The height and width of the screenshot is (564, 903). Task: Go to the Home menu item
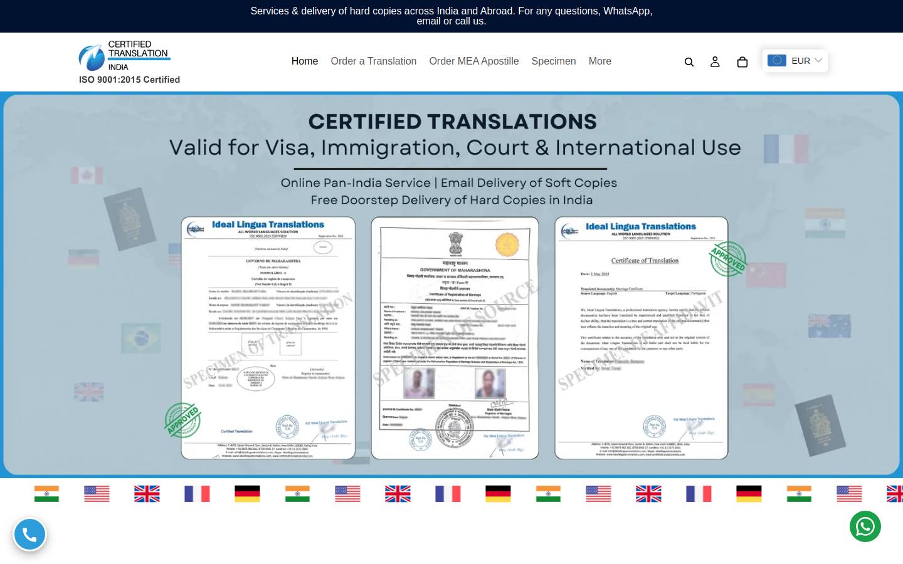305,61
